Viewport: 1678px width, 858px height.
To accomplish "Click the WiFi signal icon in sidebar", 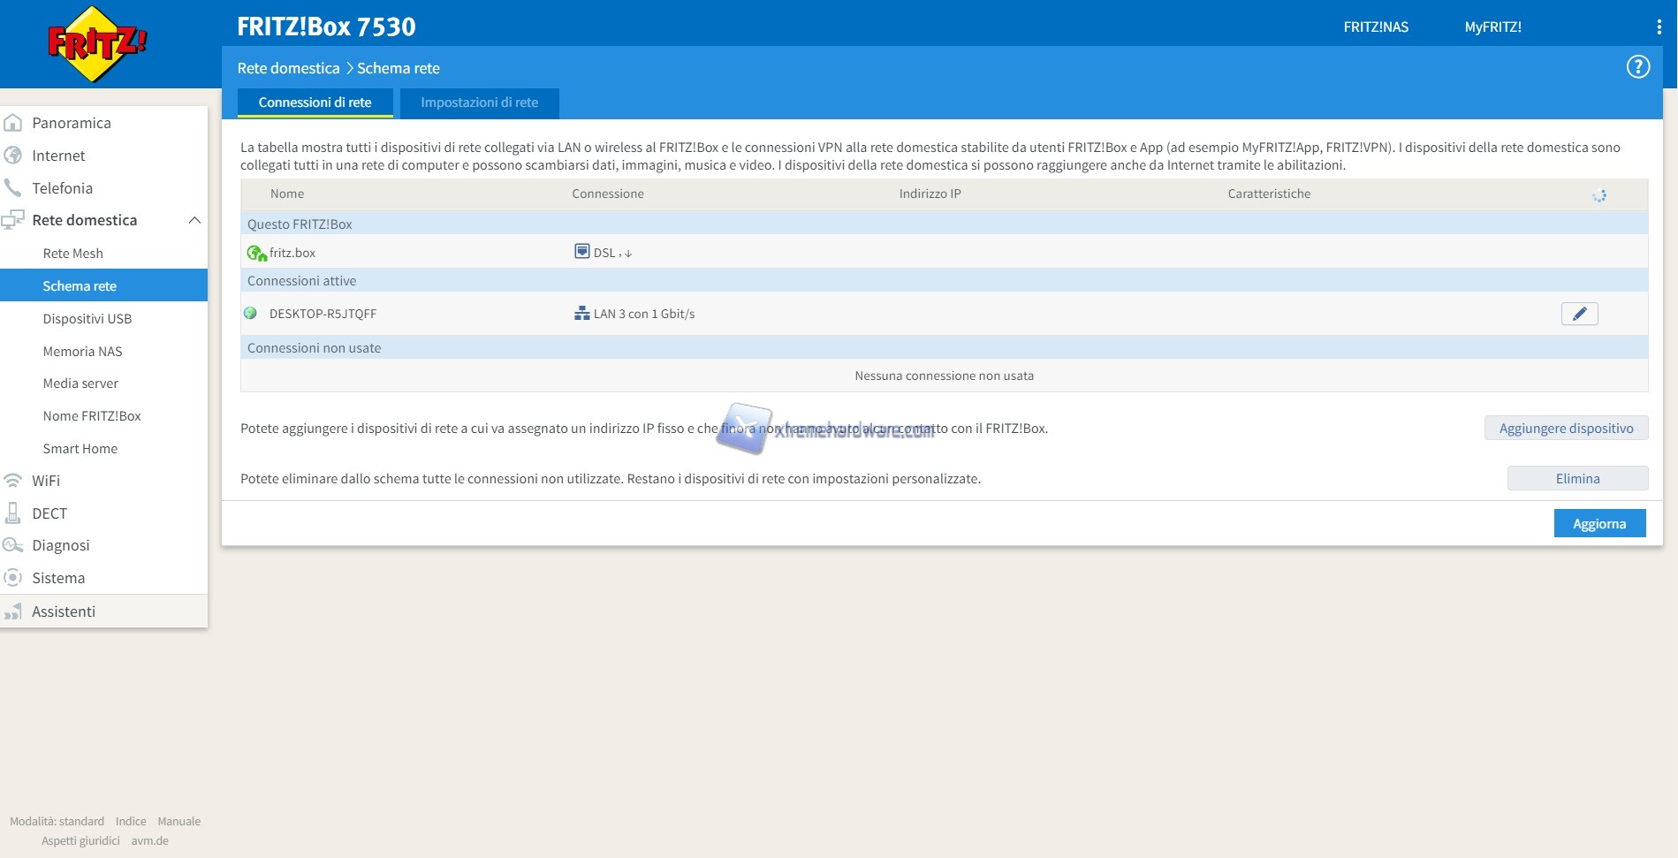I will [13, 481].
